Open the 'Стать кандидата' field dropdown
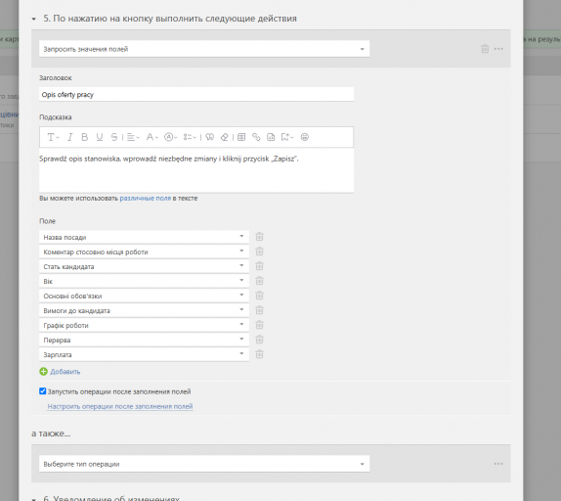 [144, 266]
